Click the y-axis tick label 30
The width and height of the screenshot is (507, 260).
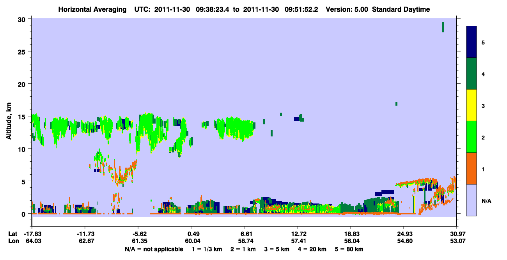22,19
